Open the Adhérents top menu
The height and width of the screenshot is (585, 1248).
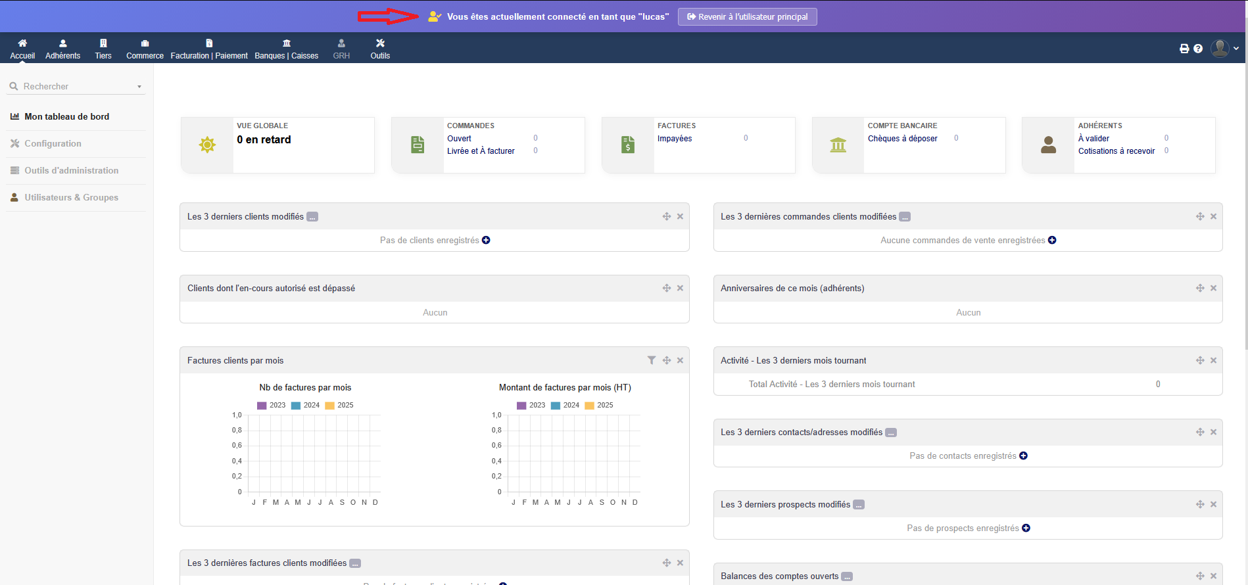pos(62,49)
